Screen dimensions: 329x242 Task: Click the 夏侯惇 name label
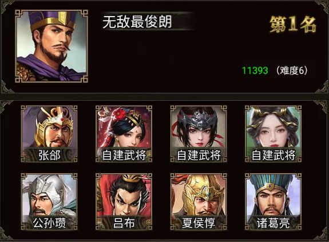(199, 223)
